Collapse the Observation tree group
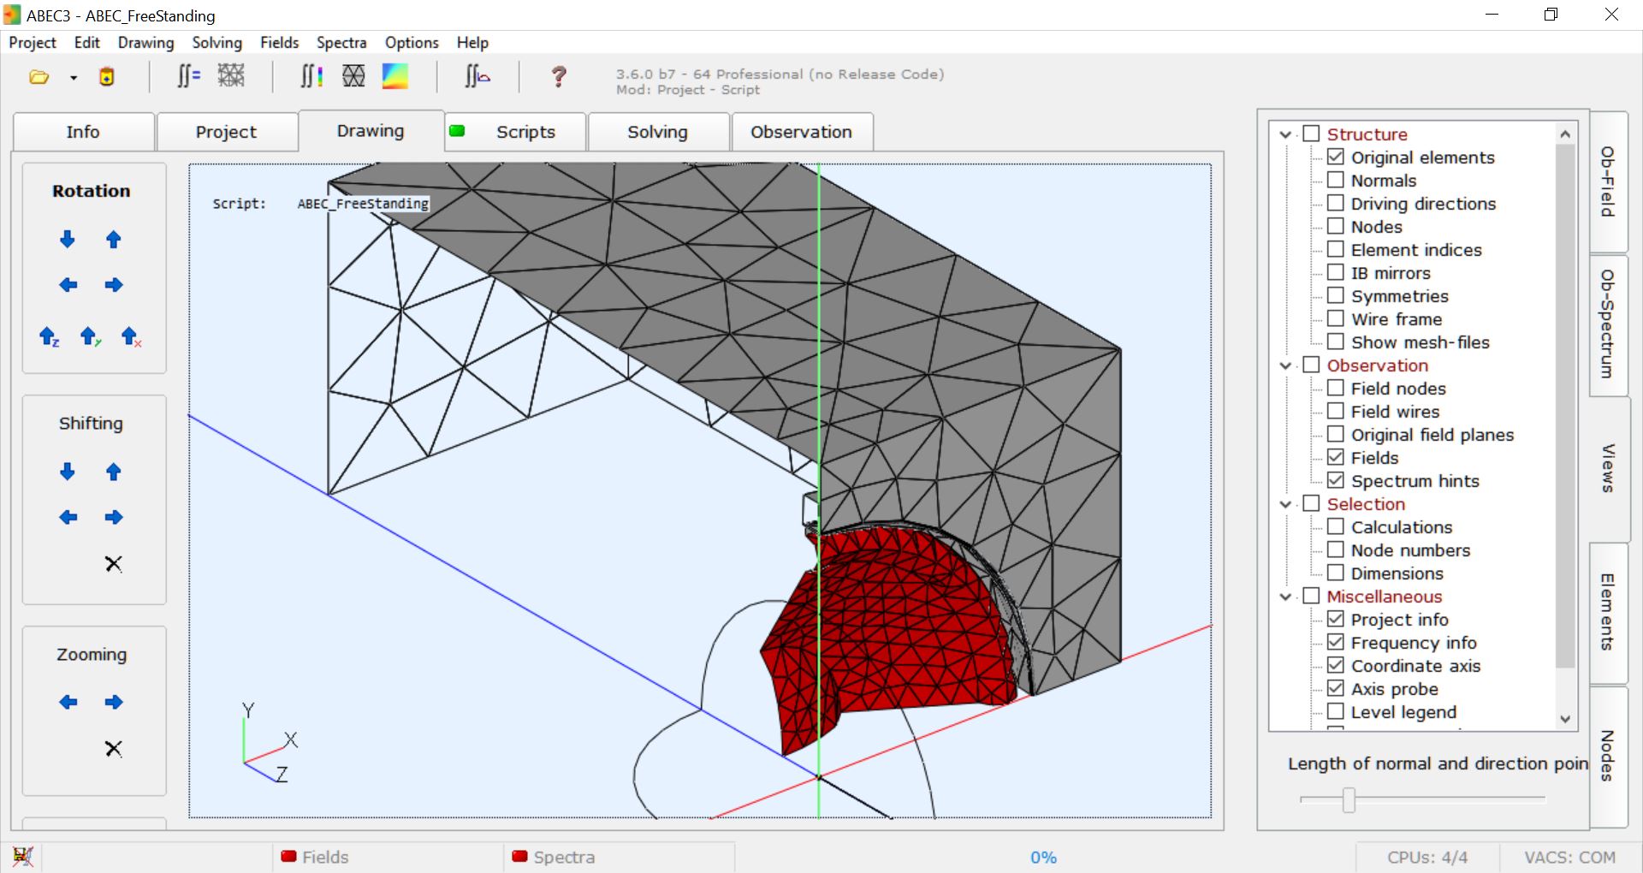1643x873 pixels. coord(1285,365)
